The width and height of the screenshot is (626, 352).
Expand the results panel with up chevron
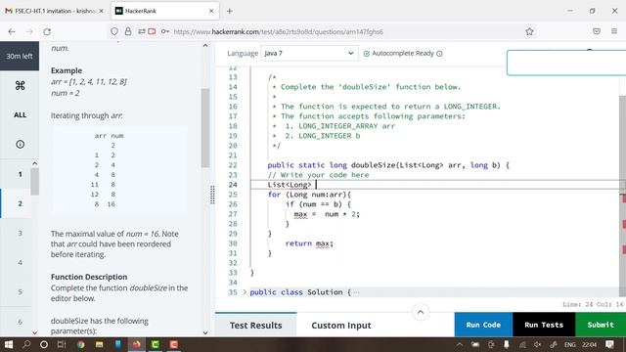point(421,312)
